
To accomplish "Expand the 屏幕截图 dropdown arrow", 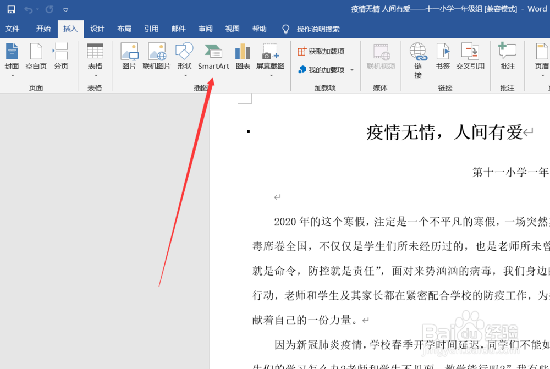I will pyautogui.click(x=271, y=75).
